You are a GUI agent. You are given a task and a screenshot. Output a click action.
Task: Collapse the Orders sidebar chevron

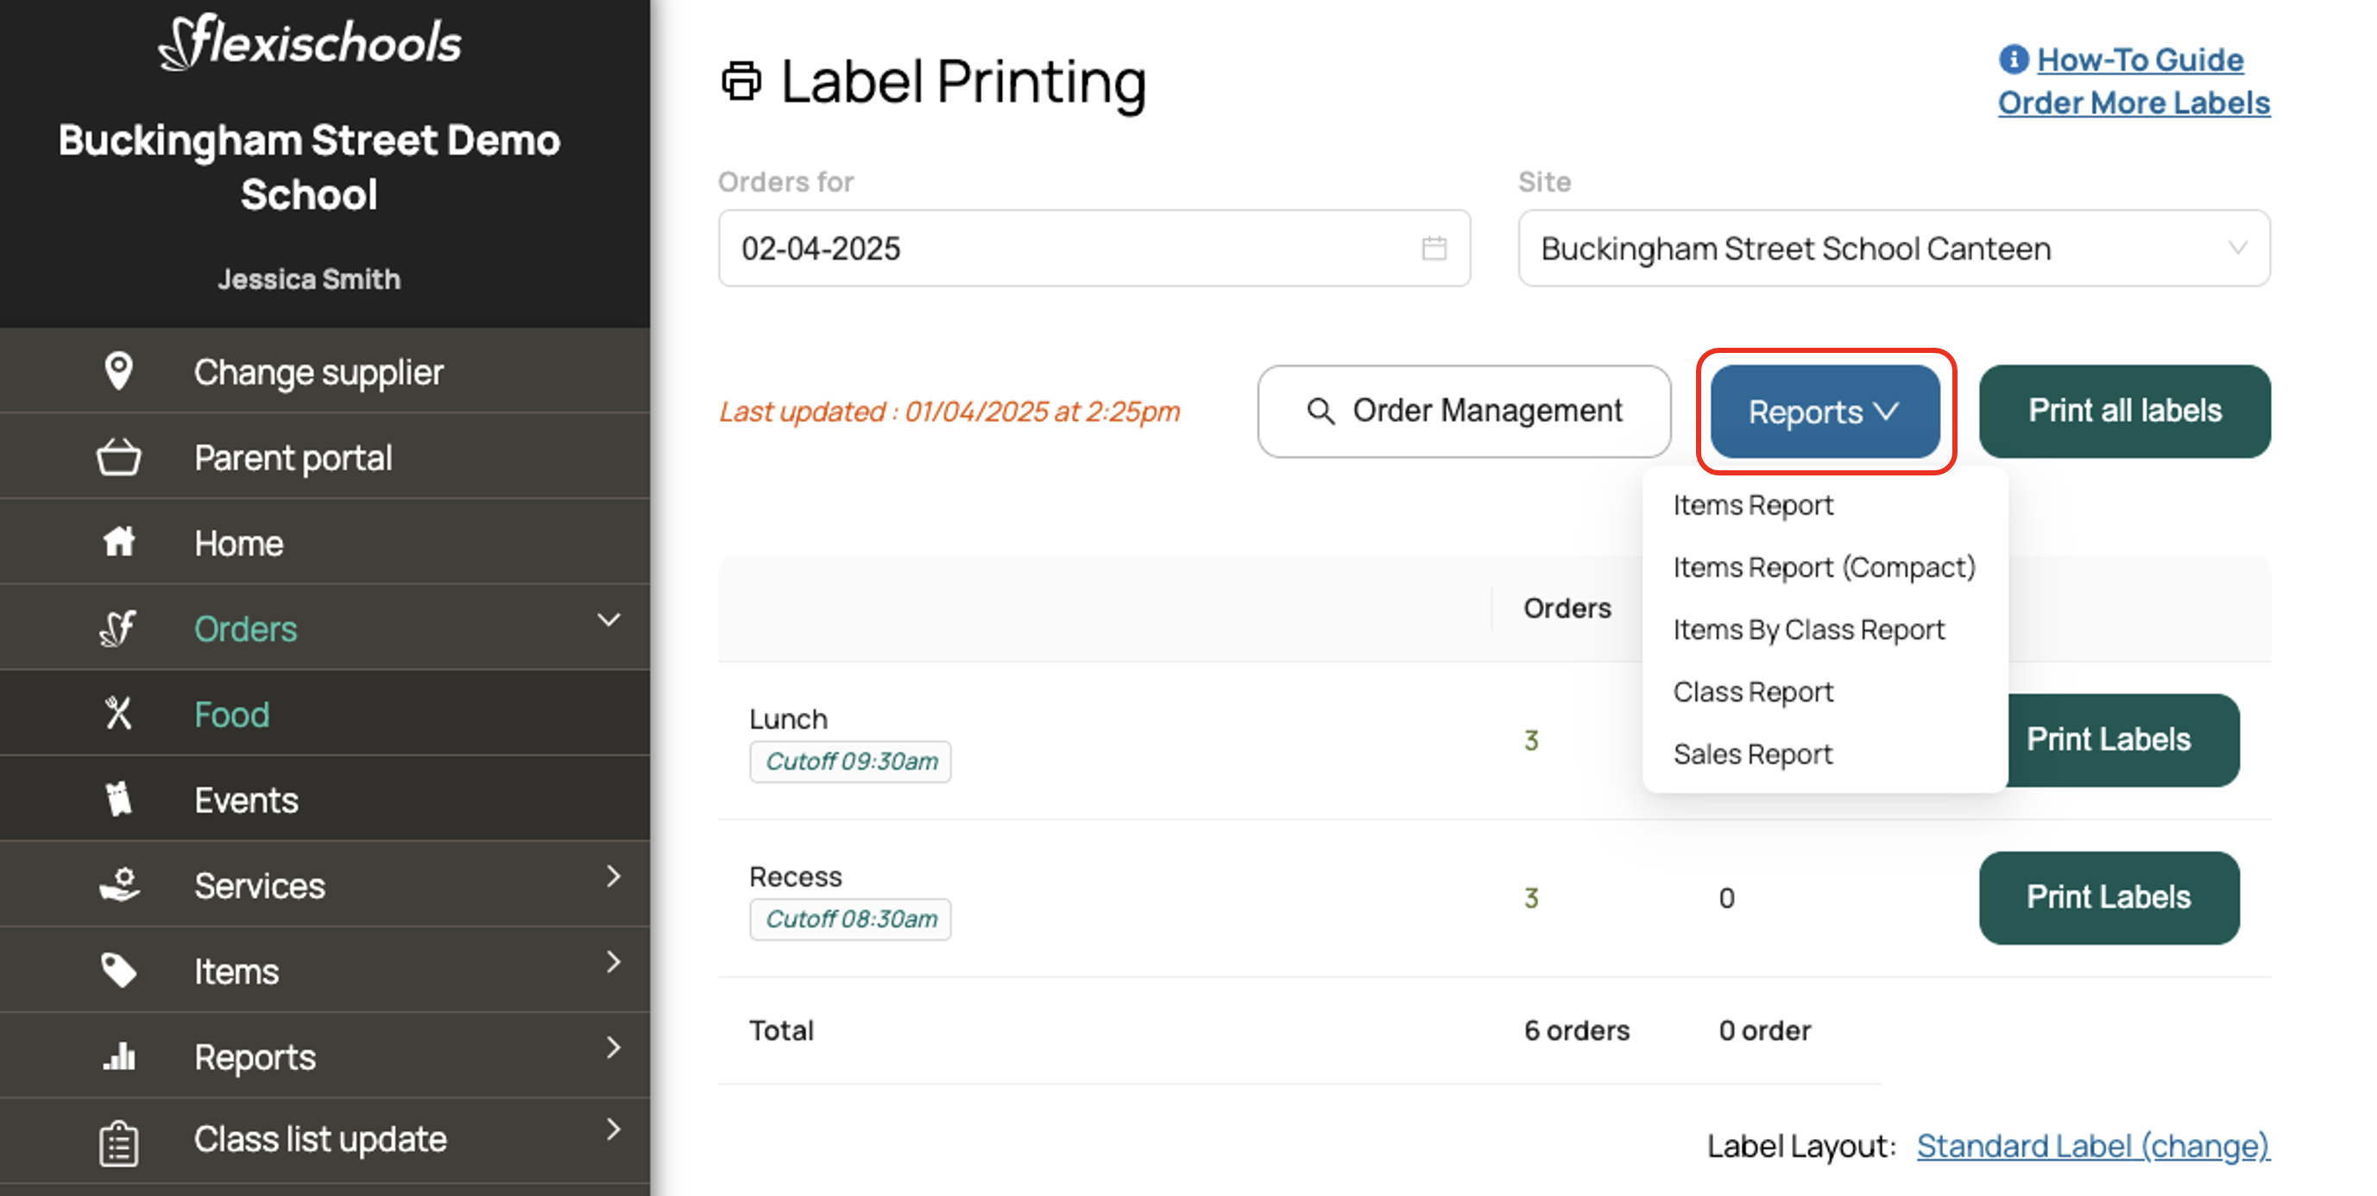pos(609,620)
